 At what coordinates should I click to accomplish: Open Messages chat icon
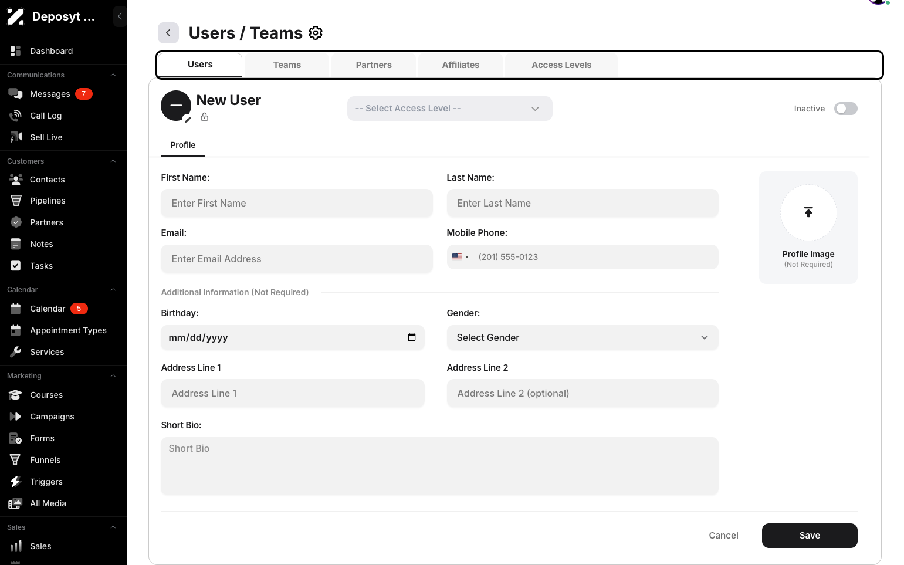tap(16, 94)
